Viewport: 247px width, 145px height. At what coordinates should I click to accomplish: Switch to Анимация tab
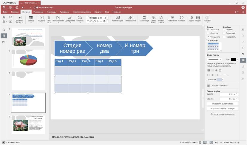point(64,12)
